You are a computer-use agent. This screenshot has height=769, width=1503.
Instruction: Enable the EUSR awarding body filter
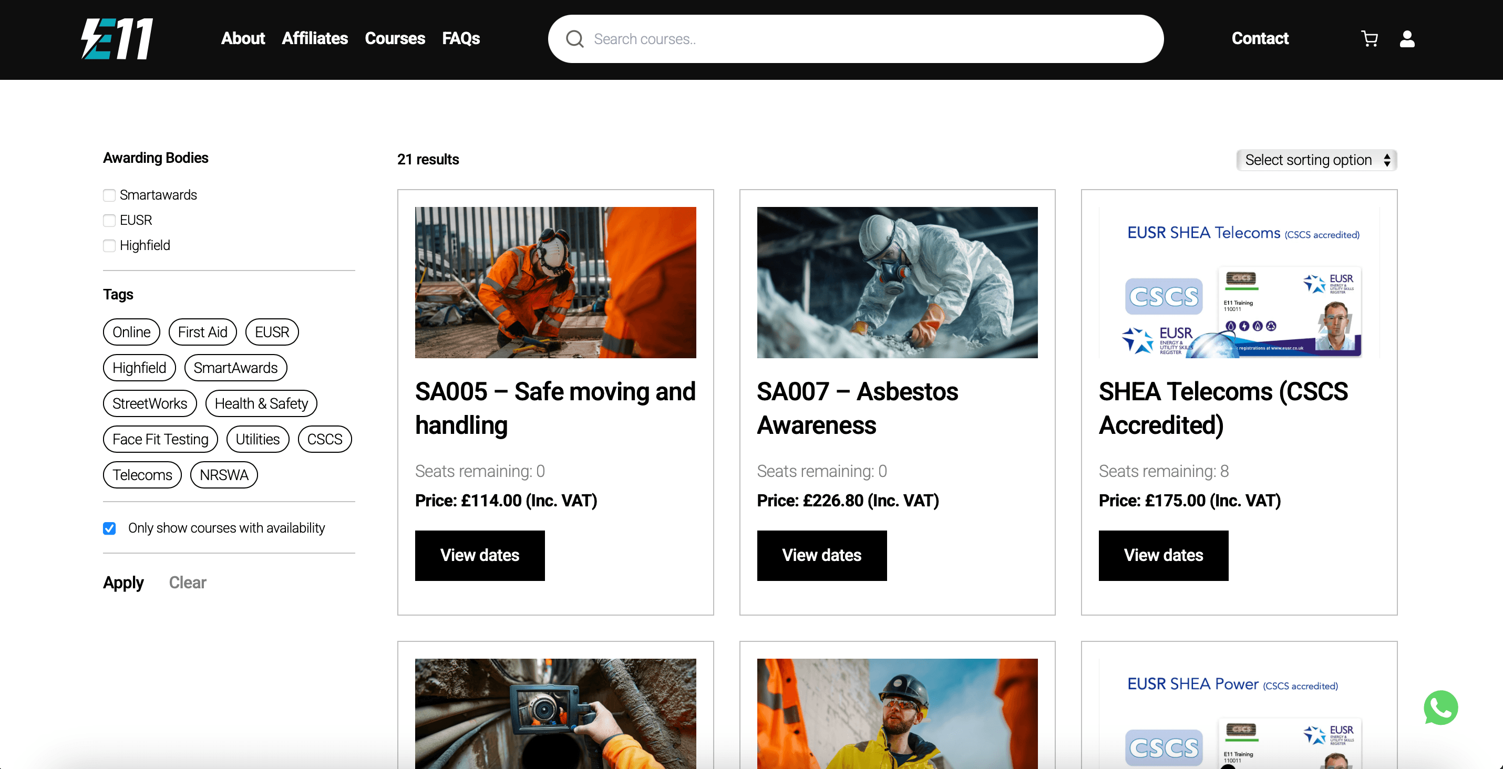point(109,221)
